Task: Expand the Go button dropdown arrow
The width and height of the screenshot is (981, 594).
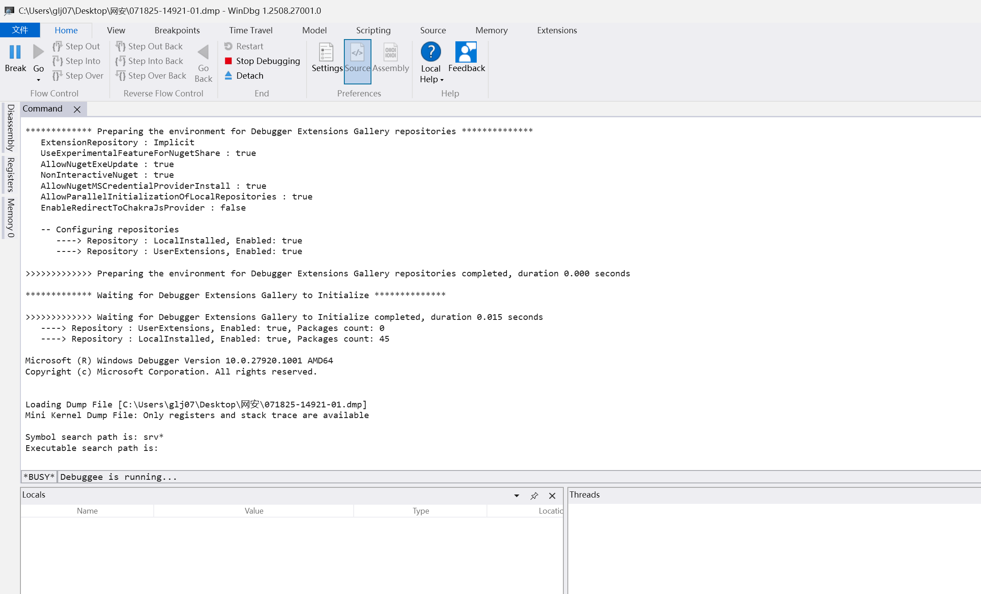Action: pos(39,80)
